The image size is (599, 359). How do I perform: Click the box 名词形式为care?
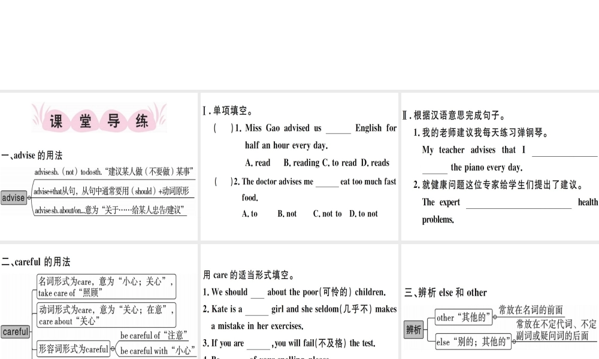pos(106,287)
